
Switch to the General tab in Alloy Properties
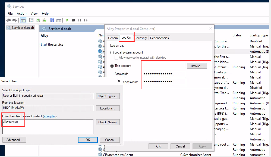click(x=113, y=38)
